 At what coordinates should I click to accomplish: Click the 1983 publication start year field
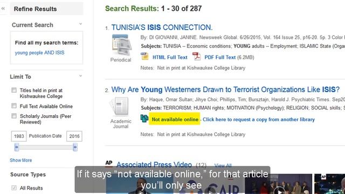(19, 136)
